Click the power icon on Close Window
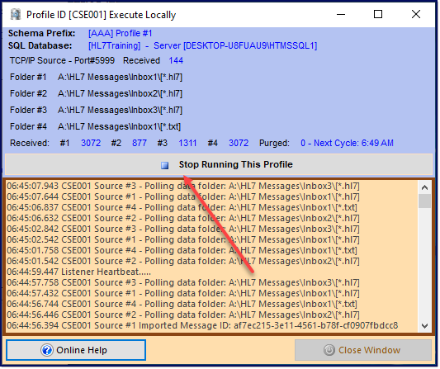The width and height of the screenshot is (440, 369). pos(329,351)
